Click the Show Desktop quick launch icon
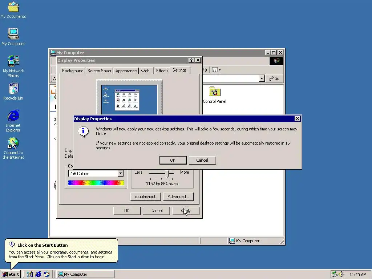This screenshot has height=279, width=372. coord(30,274)
